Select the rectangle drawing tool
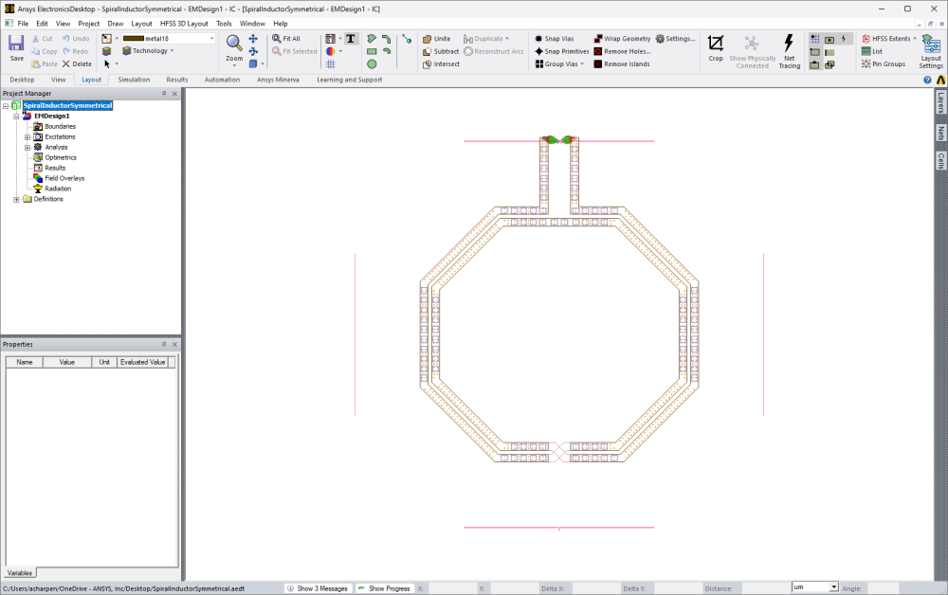The height and width of the screenshot is (595, 948). (x=374, y=50)
